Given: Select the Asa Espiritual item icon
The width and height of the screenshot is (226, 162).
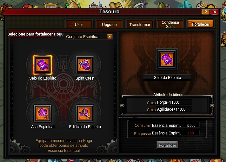Looking at the screenshot, I should 43,113.
